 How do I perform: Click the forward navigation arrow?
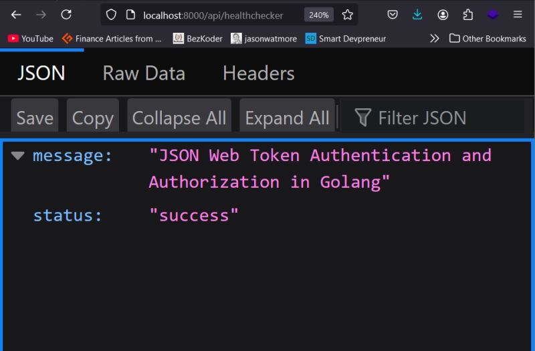[41, 15]
